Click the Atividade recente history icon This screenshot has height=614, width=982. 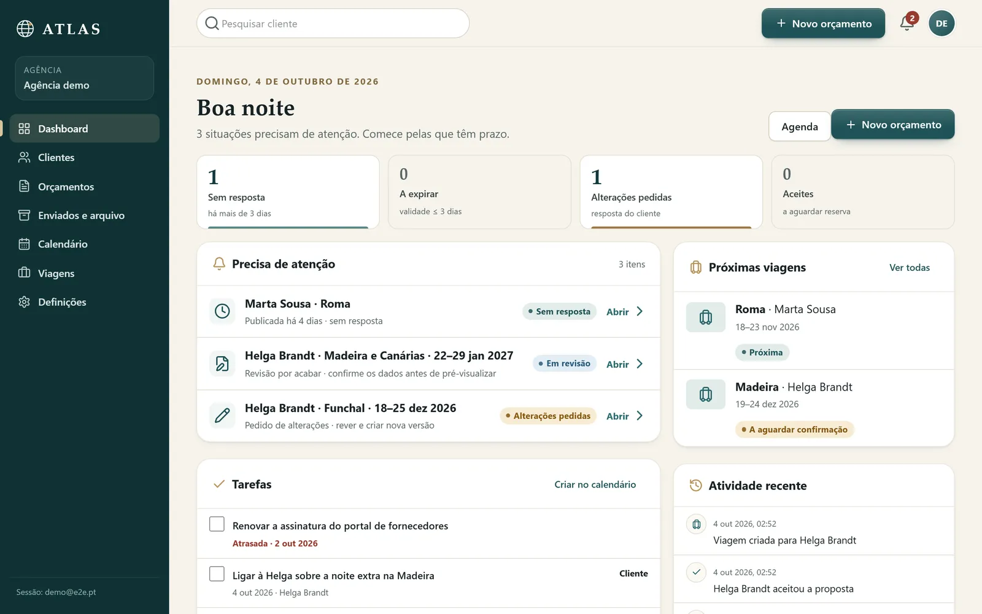pos(695,486)
